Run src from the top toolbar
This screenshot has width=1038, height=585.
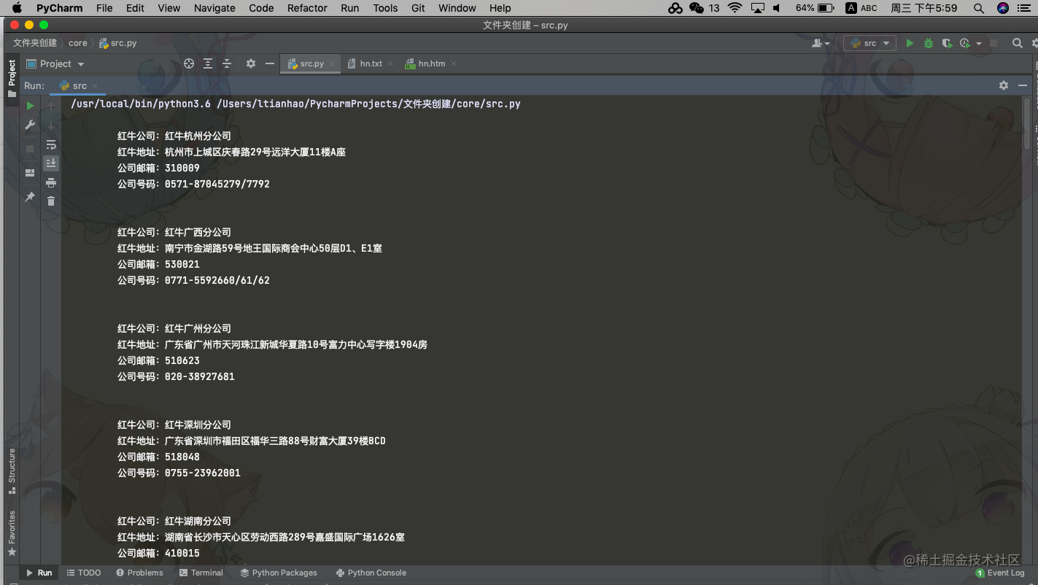click(x=910, y=43)
